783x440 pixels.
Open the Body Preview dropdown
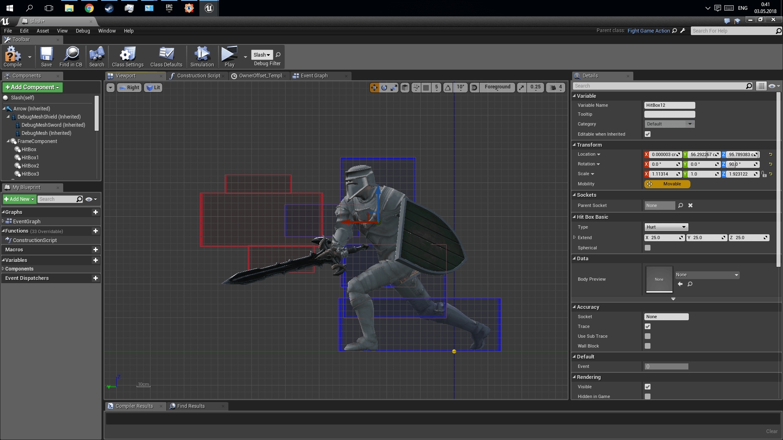click(707, 275)
